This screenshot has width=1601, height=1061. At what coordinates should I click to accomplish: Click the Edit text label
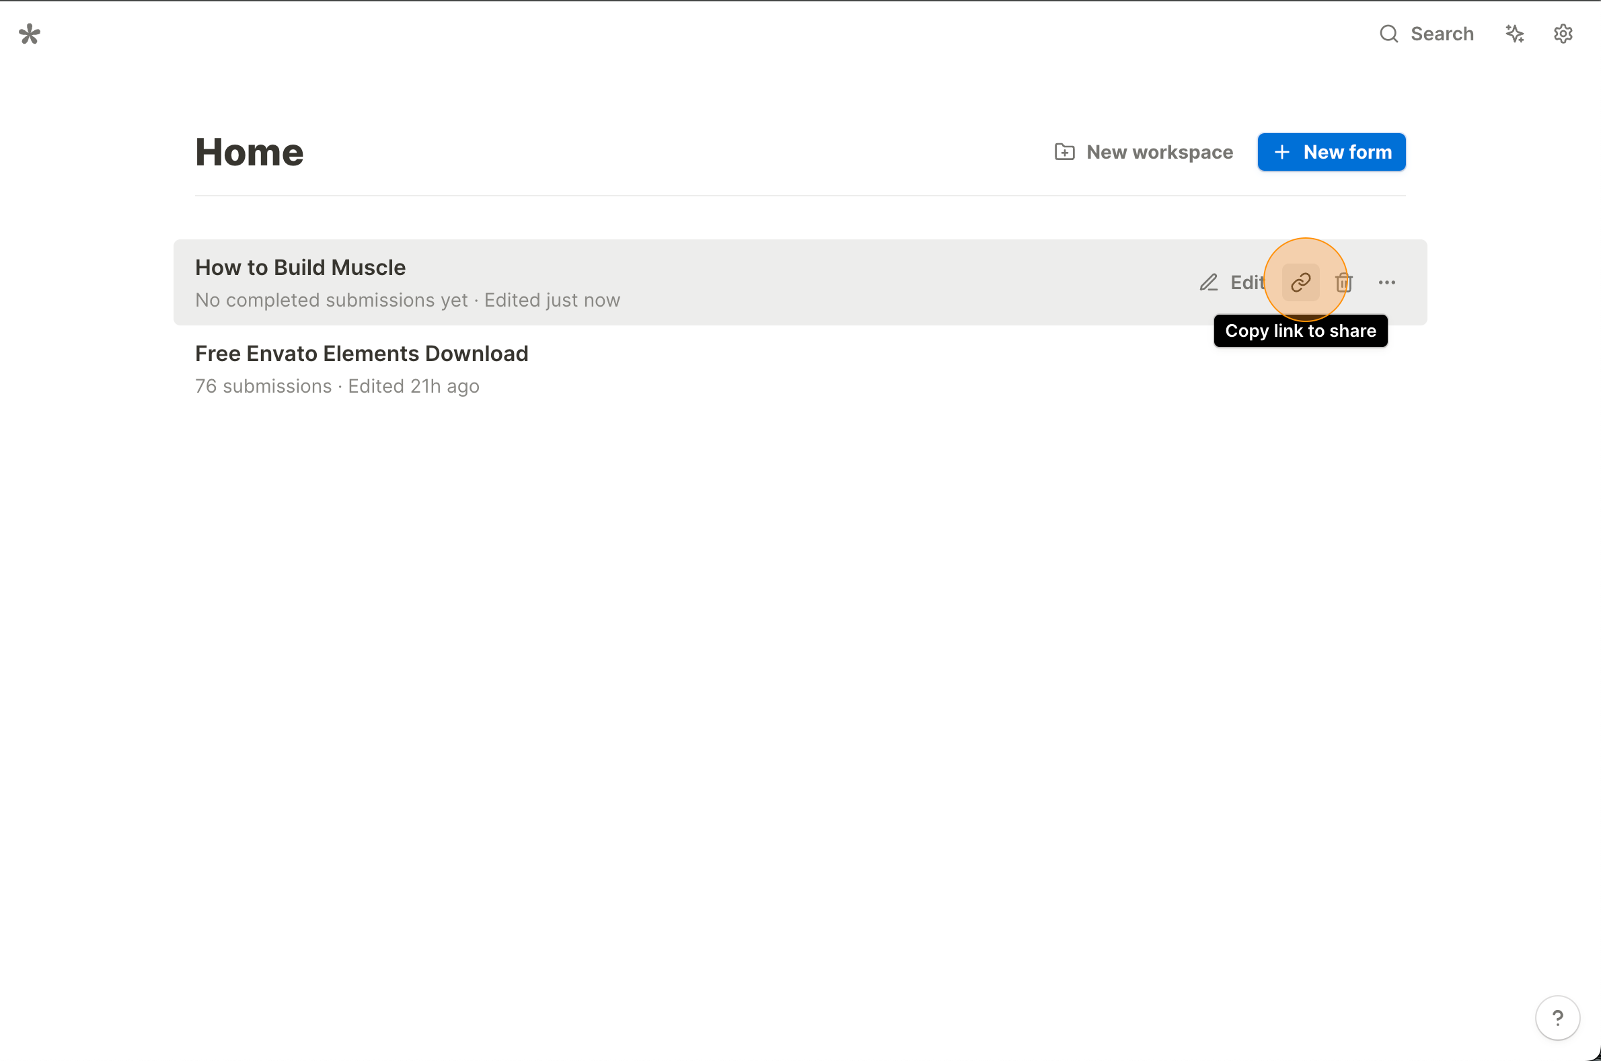(x=1247, y=282)
